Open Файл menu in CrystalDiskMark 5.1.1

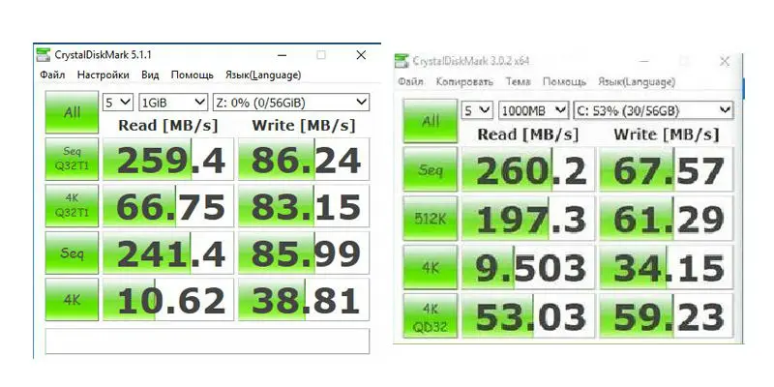(x=52, y=75)
